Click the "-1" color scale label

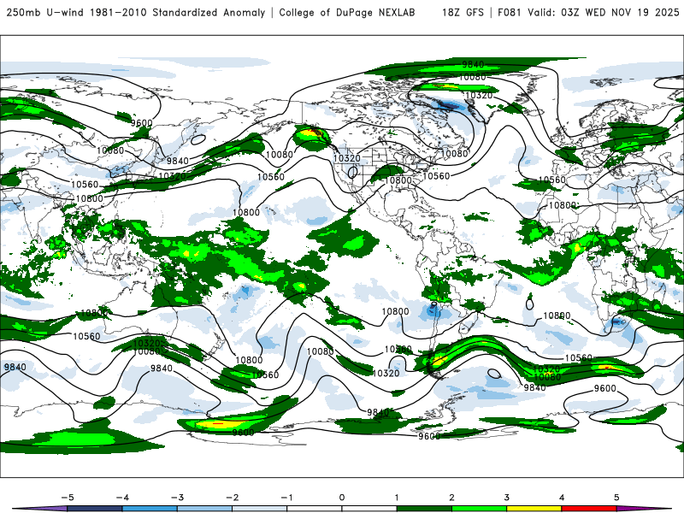[x=286, y=498]
